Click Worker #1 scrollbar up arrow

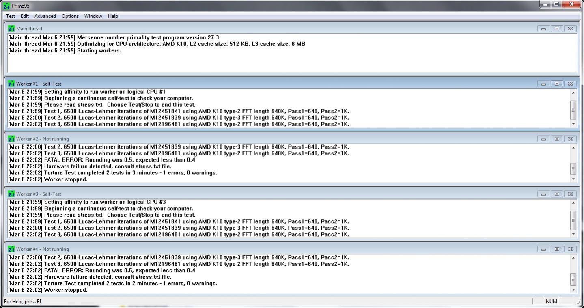(x=573, y=93)
